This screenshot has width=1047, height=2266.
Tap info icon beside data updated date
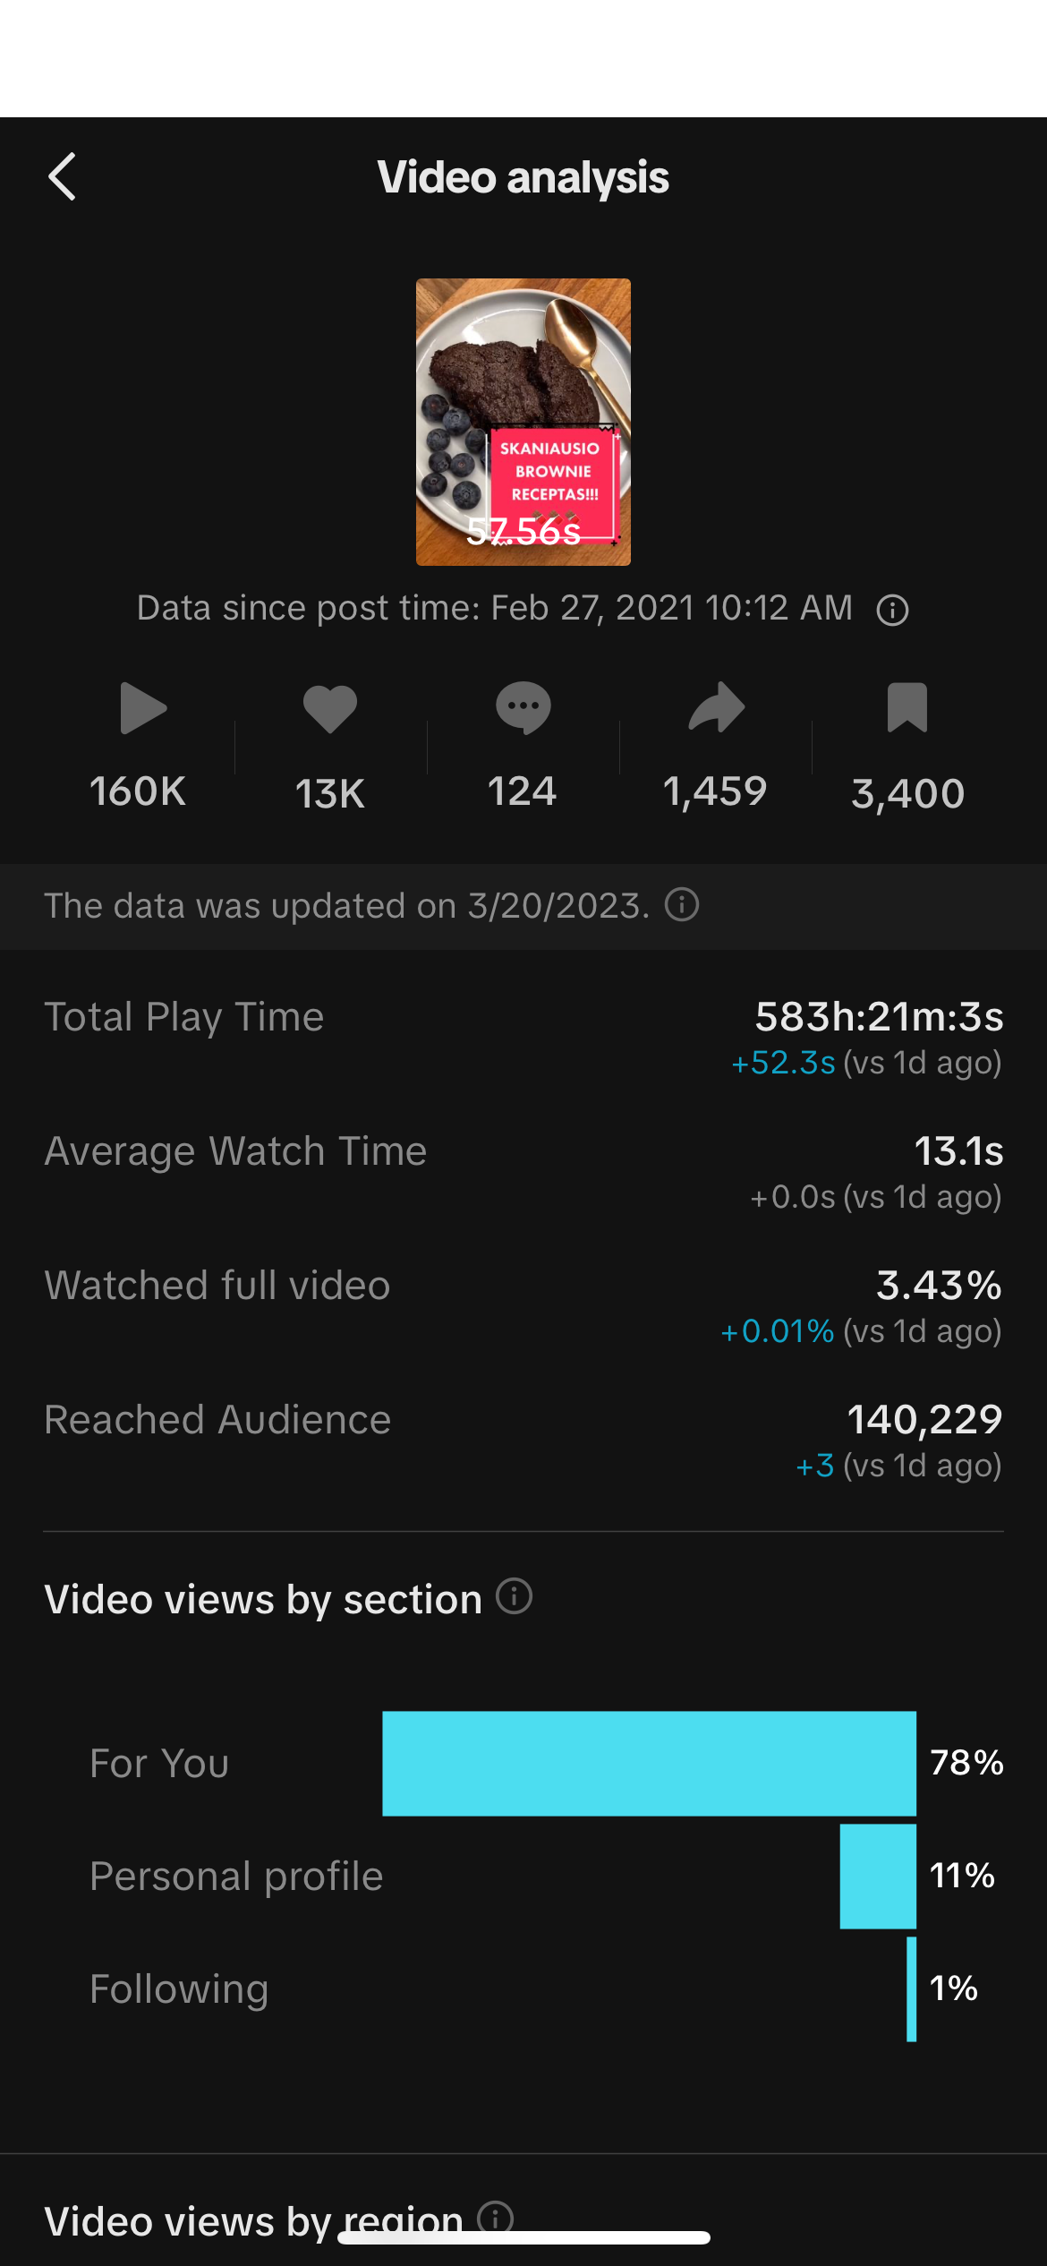click(682, 904)
